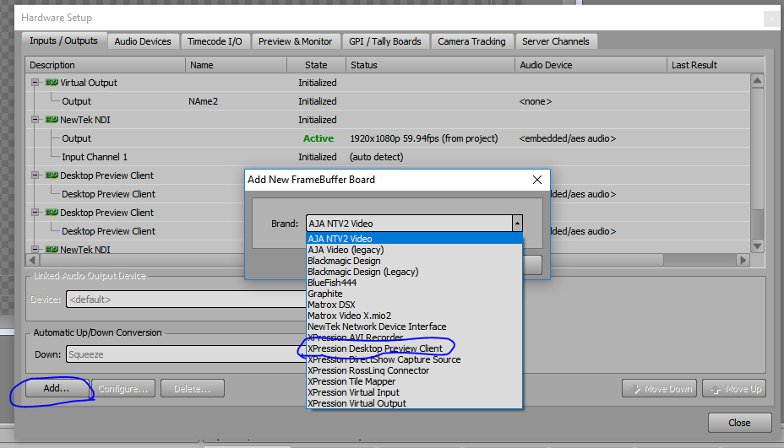Choose Blackmagic Design (Legacy) option
The image size is (784, 448).
414,272
